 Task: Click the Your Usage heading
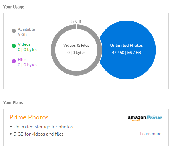[14, 7]
